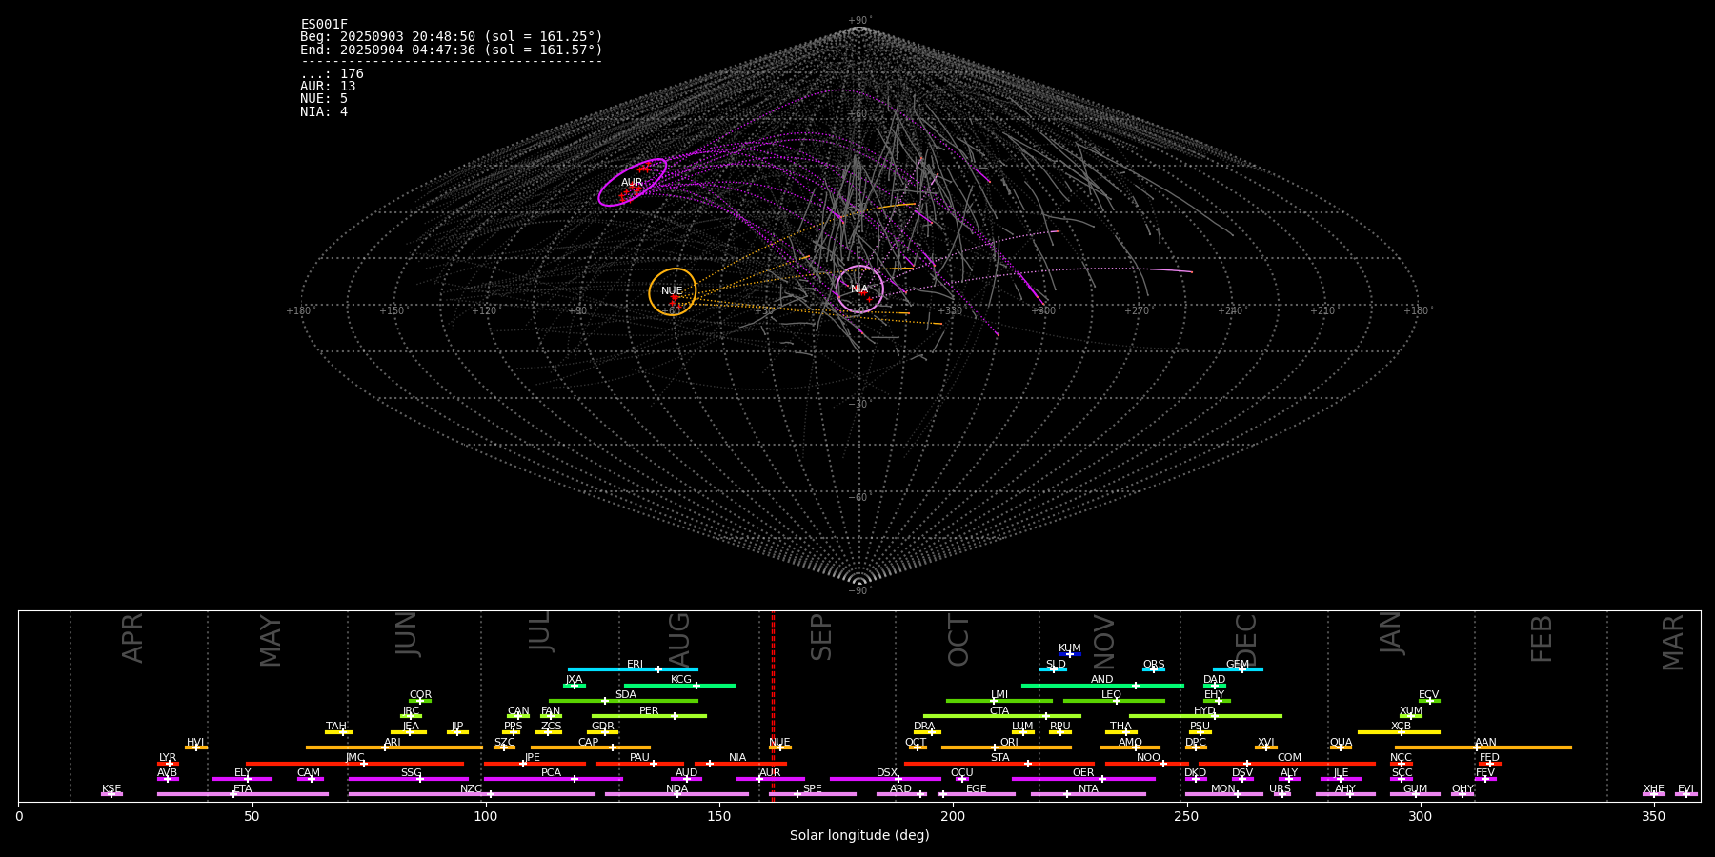Click the ARI shower bar in timeline
Viewport: 1715px width, 857px height.
click(x=394, y=747)
